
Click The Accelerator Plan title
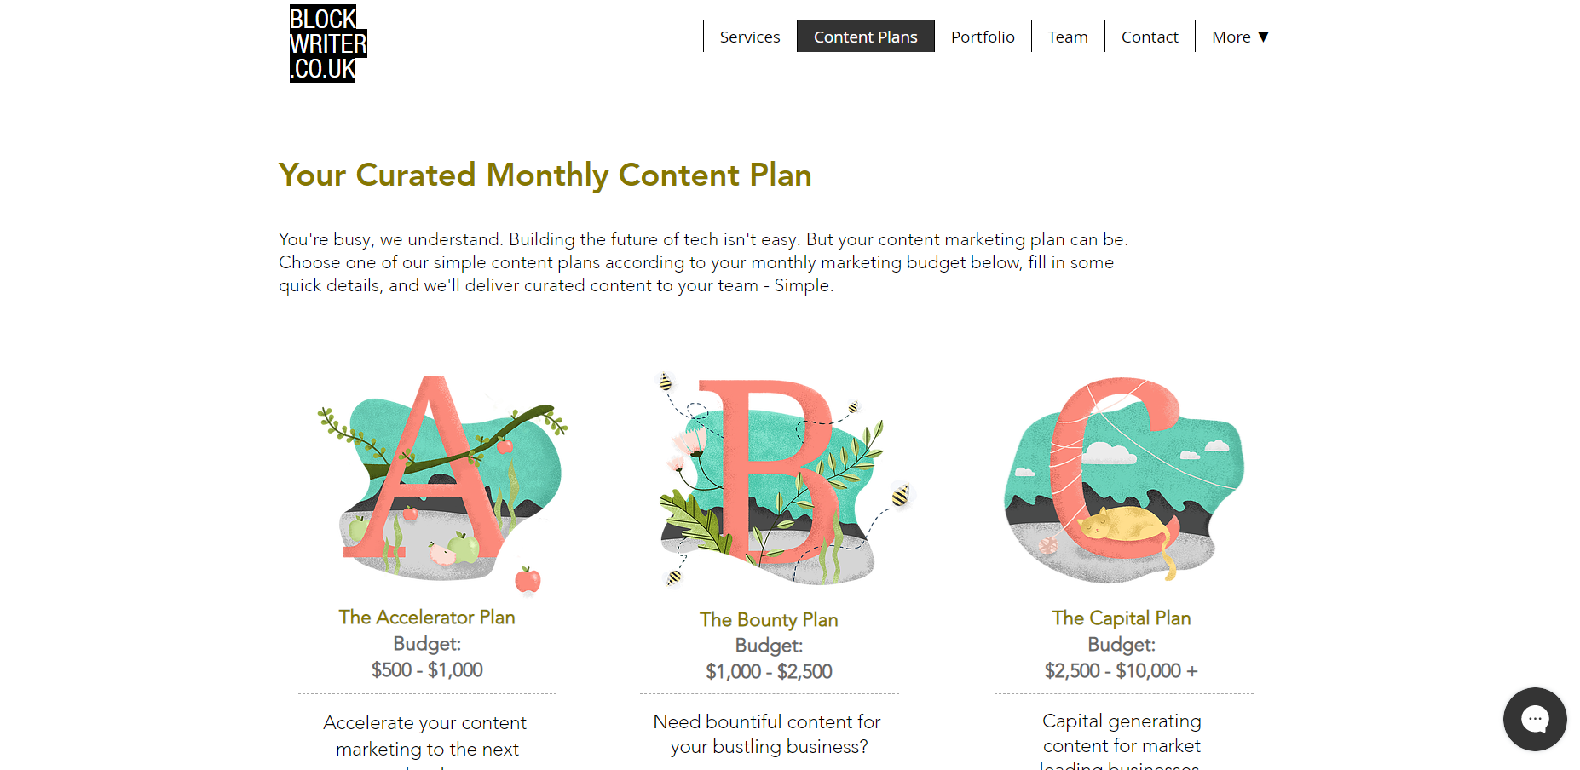coord(426,617)
